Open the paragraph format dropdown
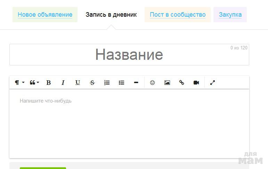 pyautogui.click(x=19, y=83)
